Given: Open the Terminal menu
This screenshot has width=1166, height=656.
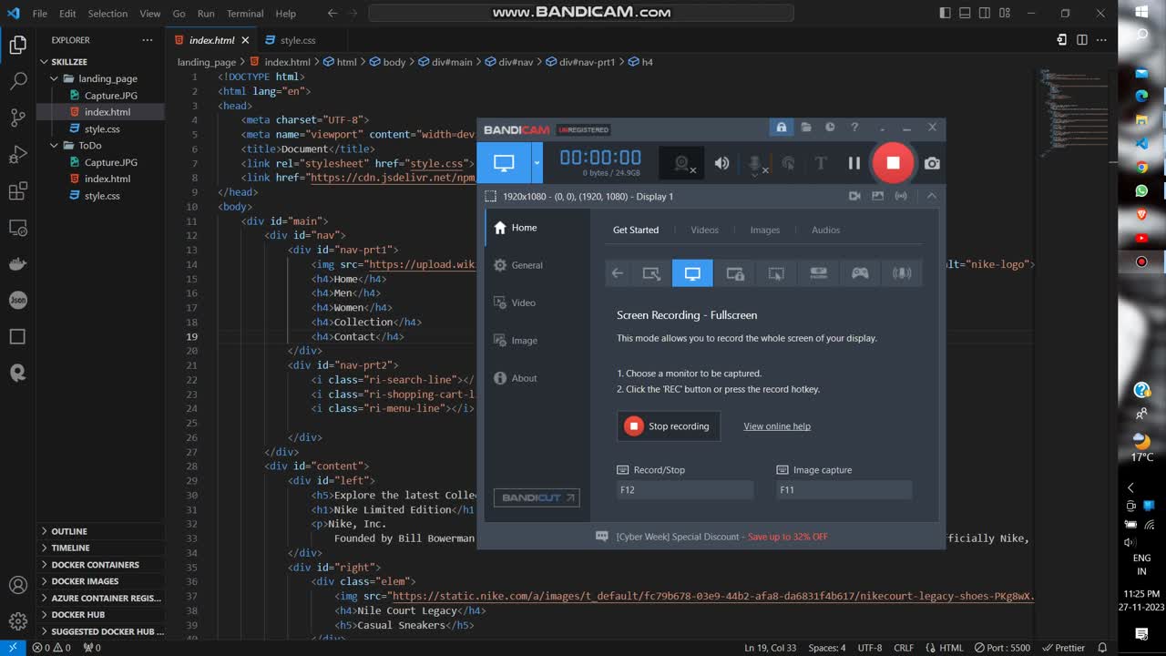Looking at the screenshot, I should (x=244, y=14).
